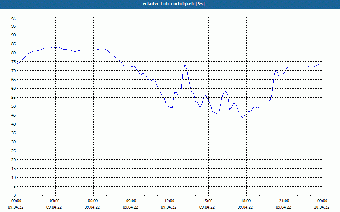Click the y-axis value 55
Image resolution: width=340 pixels, height=212 pixels.
pyautogui.click(x=14, y=98)
